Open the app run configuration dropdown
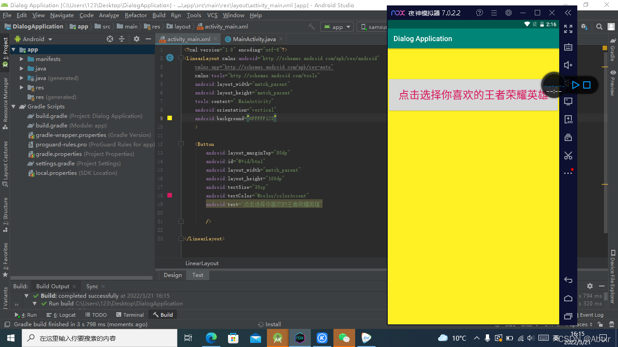618x347 pixels. tap(338, 27)
